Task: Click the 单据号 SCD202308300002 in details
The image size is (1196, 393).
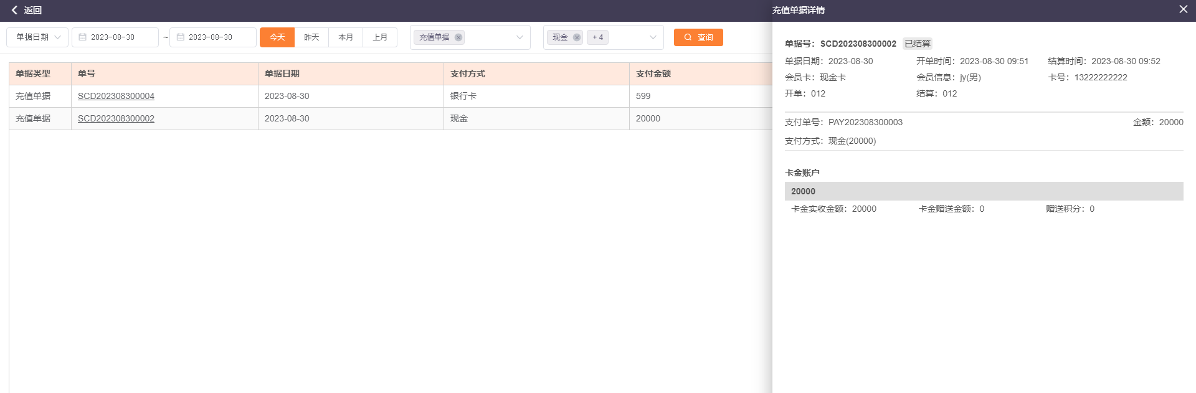Action: tap(840, 44)
